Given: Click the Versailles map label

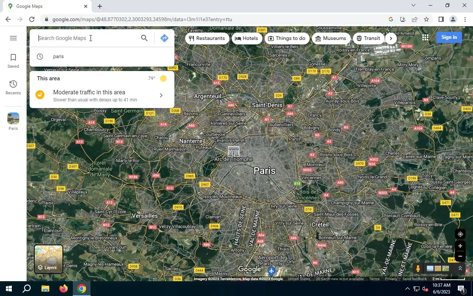Looking at the screenshot, I should (145, 216).
